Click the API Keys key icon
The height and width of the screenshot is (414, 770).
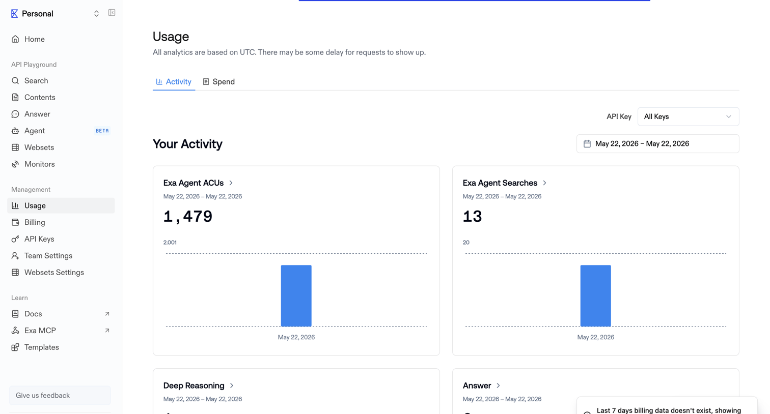point(15,239)
